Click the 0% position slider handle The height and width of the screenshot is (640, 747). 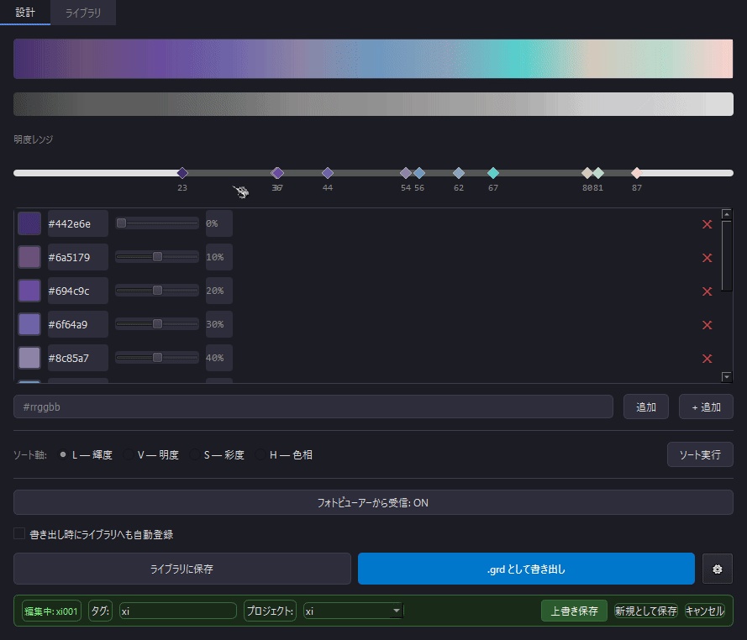[122, 223]
